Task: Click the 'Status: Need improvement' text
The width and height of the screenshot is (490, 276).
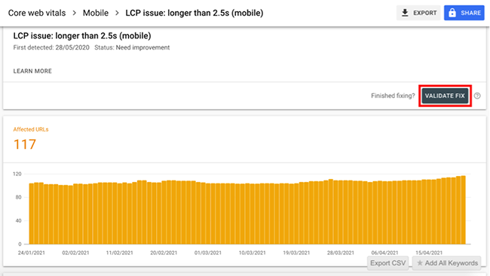Action: [x=132, y=47]
